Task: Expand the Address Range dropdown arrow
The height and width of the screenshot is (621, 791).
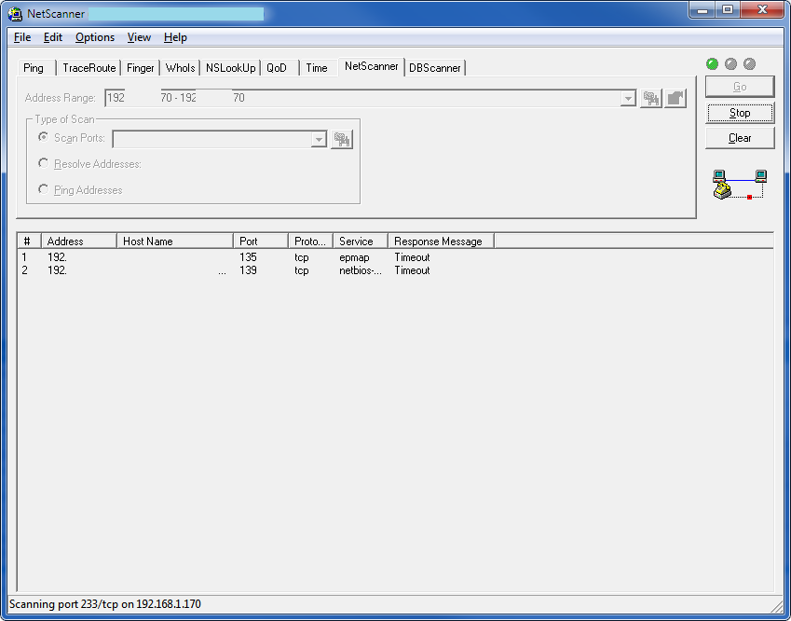Action: 628,98
